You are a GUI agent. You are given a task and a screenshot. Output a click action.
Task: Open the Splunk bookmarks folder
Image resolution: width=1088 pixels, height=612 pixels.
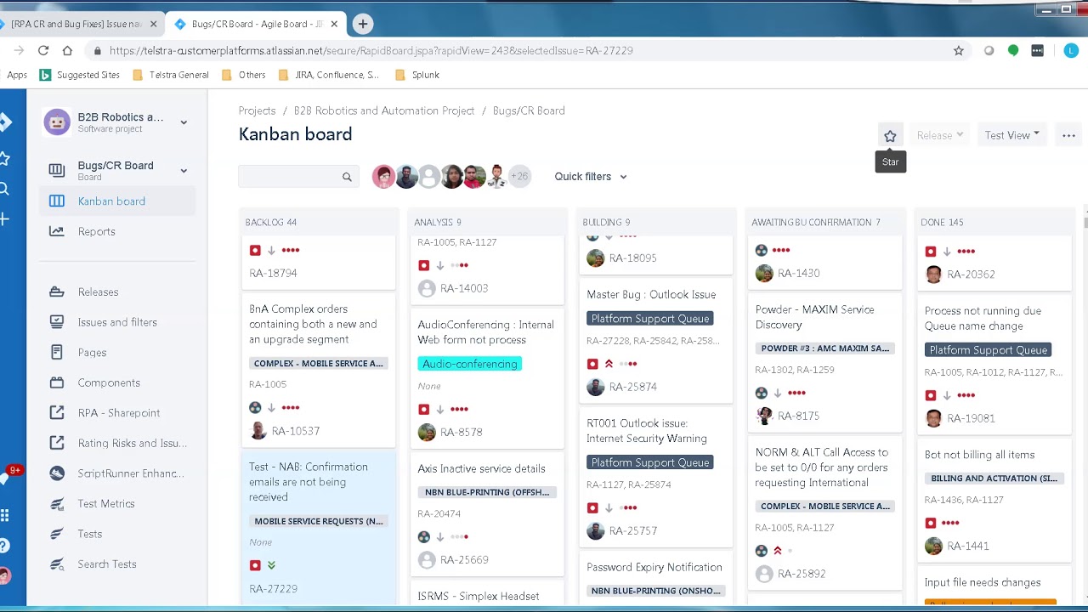417,75
